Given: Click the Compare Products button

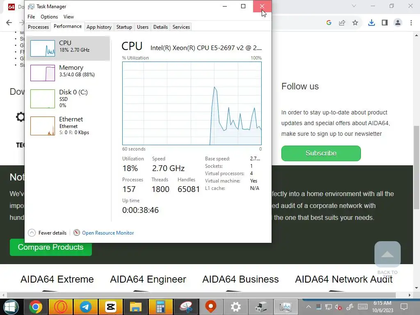Looking at the screenshot, I should pos(50,247).
